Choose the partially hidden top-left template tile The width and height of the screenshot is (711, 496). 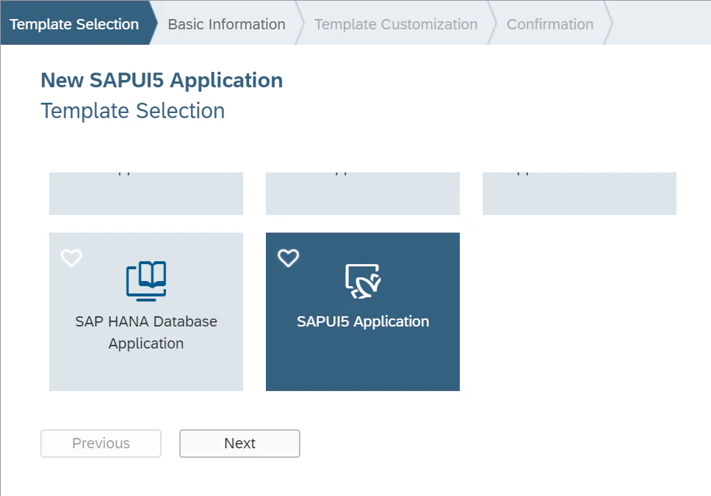point(146,194)
